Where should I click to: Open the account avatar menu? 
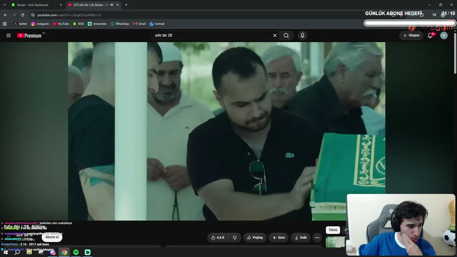point(444,35)
